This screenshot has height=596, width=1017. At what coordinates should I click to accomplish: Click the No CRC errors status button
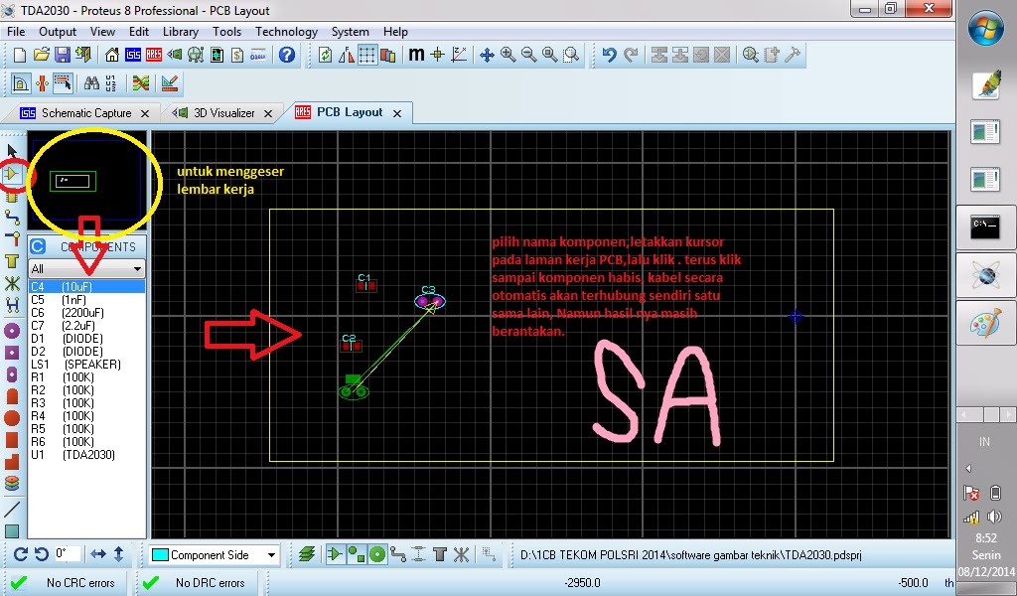(67, 582)
